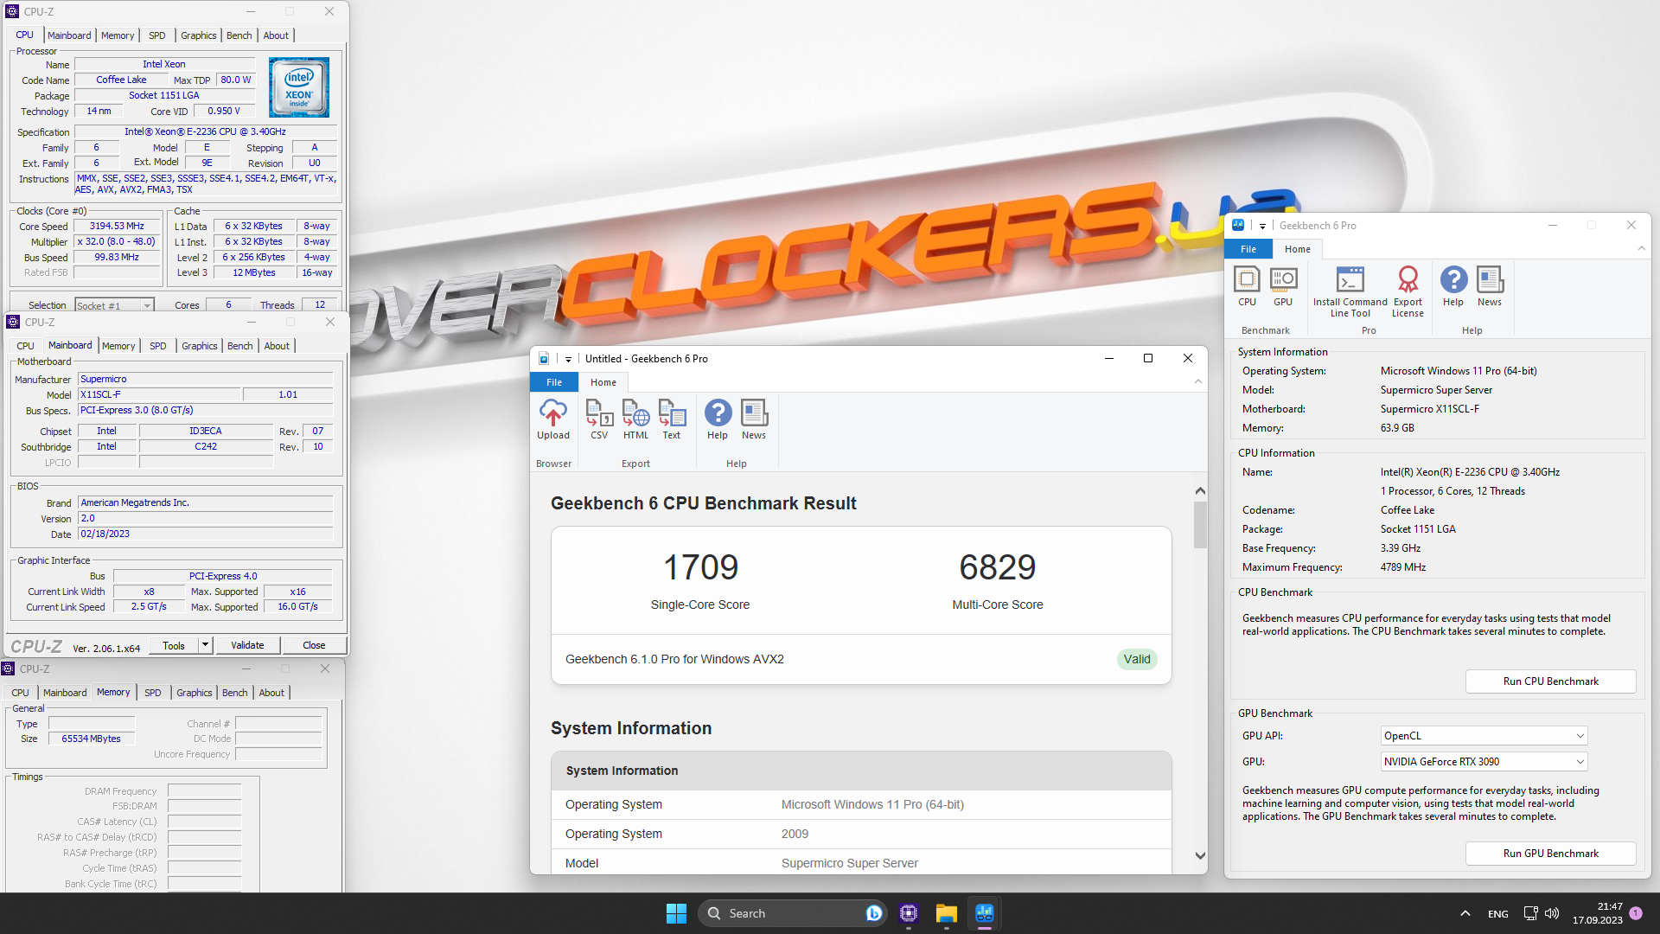Open Bench tab in bottom CPU-Z window
This screenshot has height=934, width=1660.
234,693
